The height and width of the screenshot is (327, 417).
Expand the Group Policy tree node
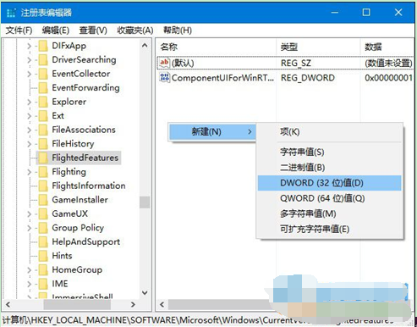pyautogui.click(x=29, y=228)
